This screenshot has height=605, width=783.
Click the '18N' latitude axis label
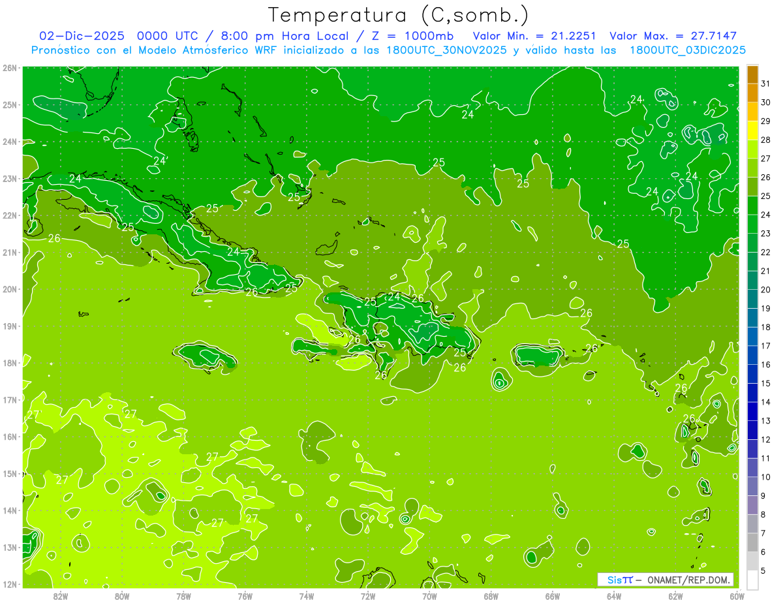[10, 363]
